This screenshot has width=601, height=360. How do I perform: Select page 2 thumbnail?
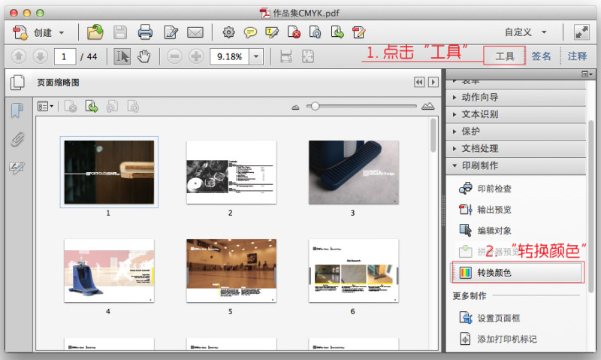pos(231,172)
